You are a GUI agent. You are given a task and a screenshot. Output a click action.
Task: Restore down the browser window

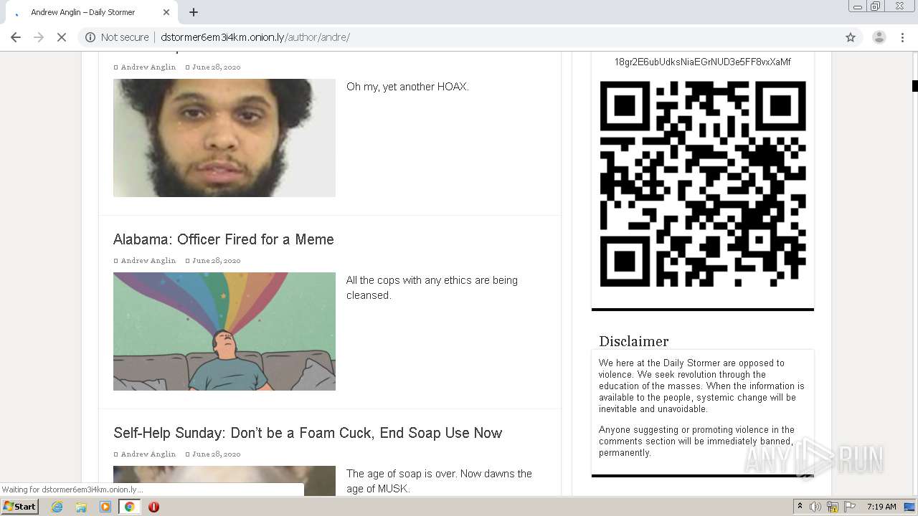pos(876,6)
